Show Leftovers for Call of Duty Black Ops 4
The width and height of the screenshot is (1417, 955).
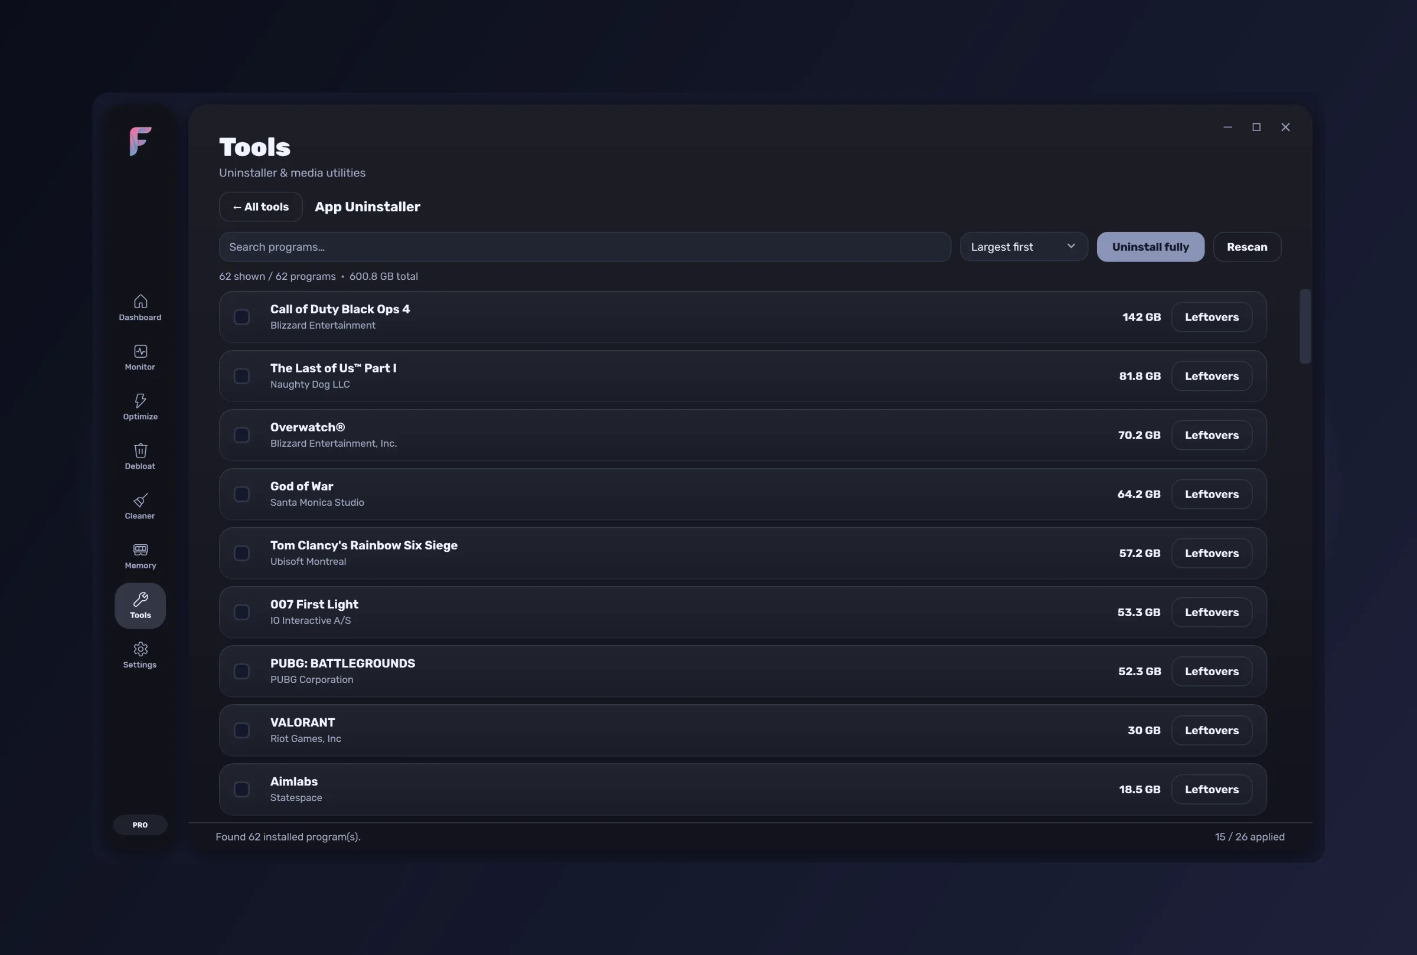1212,317
